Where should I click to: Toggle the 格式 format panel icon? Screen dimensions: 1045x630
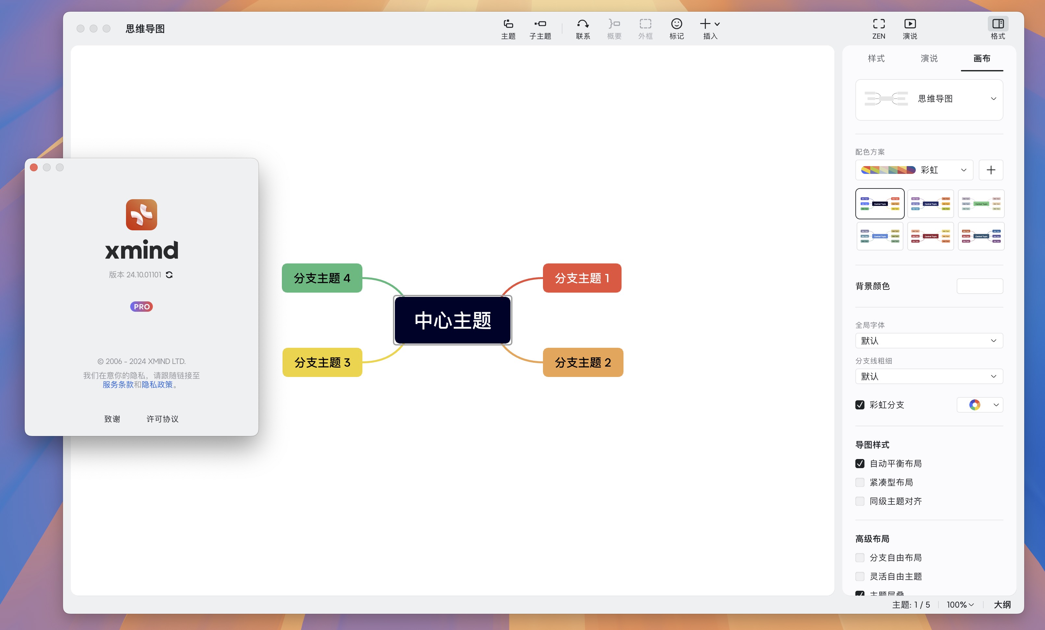[998, 24]
